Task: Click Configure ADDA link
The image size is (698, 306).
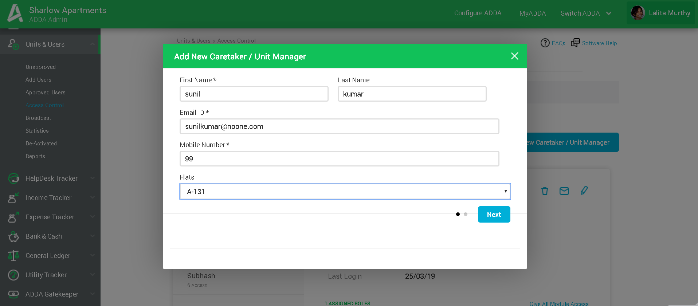Action: click(478, 13)
